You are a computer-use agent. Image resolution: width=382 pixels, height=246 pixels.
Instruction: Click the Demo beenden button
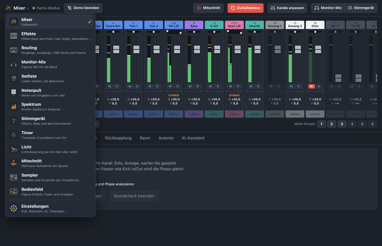pyautogui.click(x=83, y=8)
